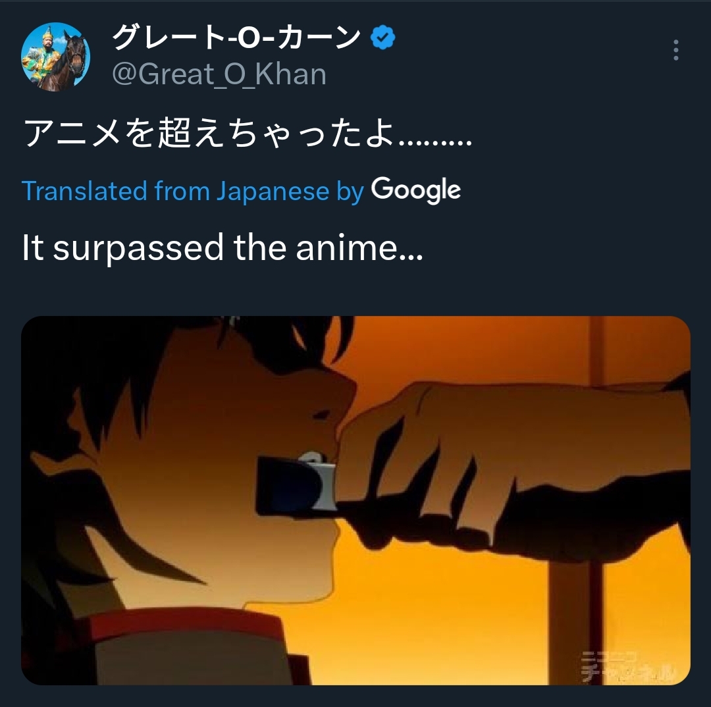The width and height of the screenshot is (711, 707).
Task: Click the character's eye in the anime image
Action: (322, 414)
